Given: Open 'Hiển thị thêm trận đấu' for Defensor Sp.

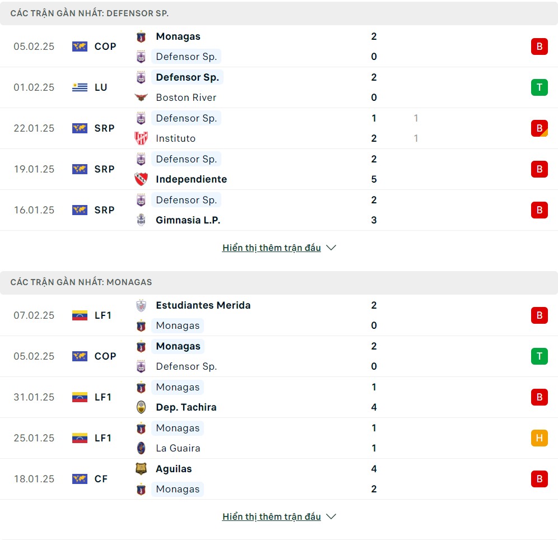Looking at the screenshot, I should tap(272, 248).
